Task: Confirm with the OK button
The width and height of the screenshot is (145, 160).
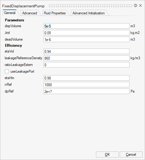Action: [x=107, y=155]
